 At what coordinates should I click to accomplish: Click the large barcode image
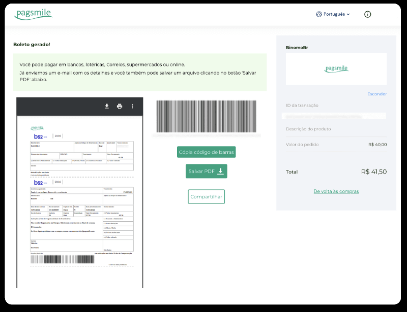(206, 116)
